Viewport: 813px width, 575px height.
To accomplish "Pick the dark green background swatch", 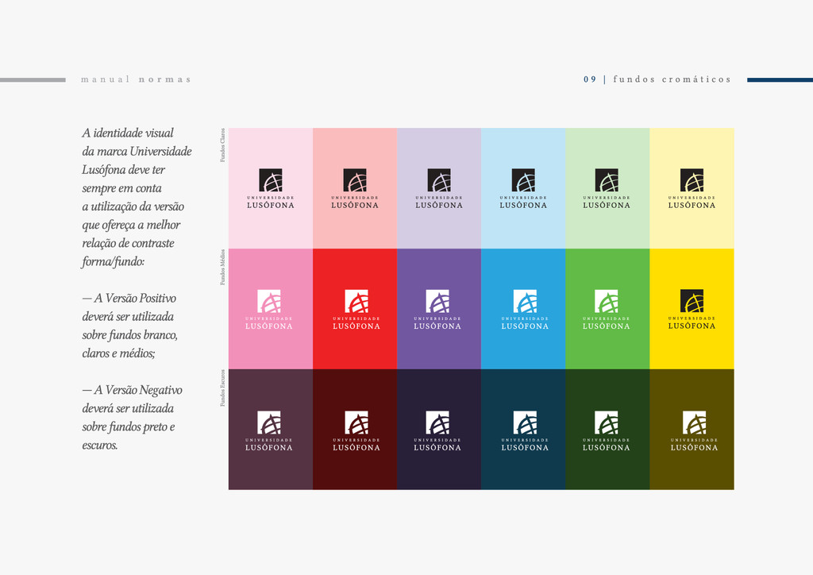I will [x=607, y=430].
